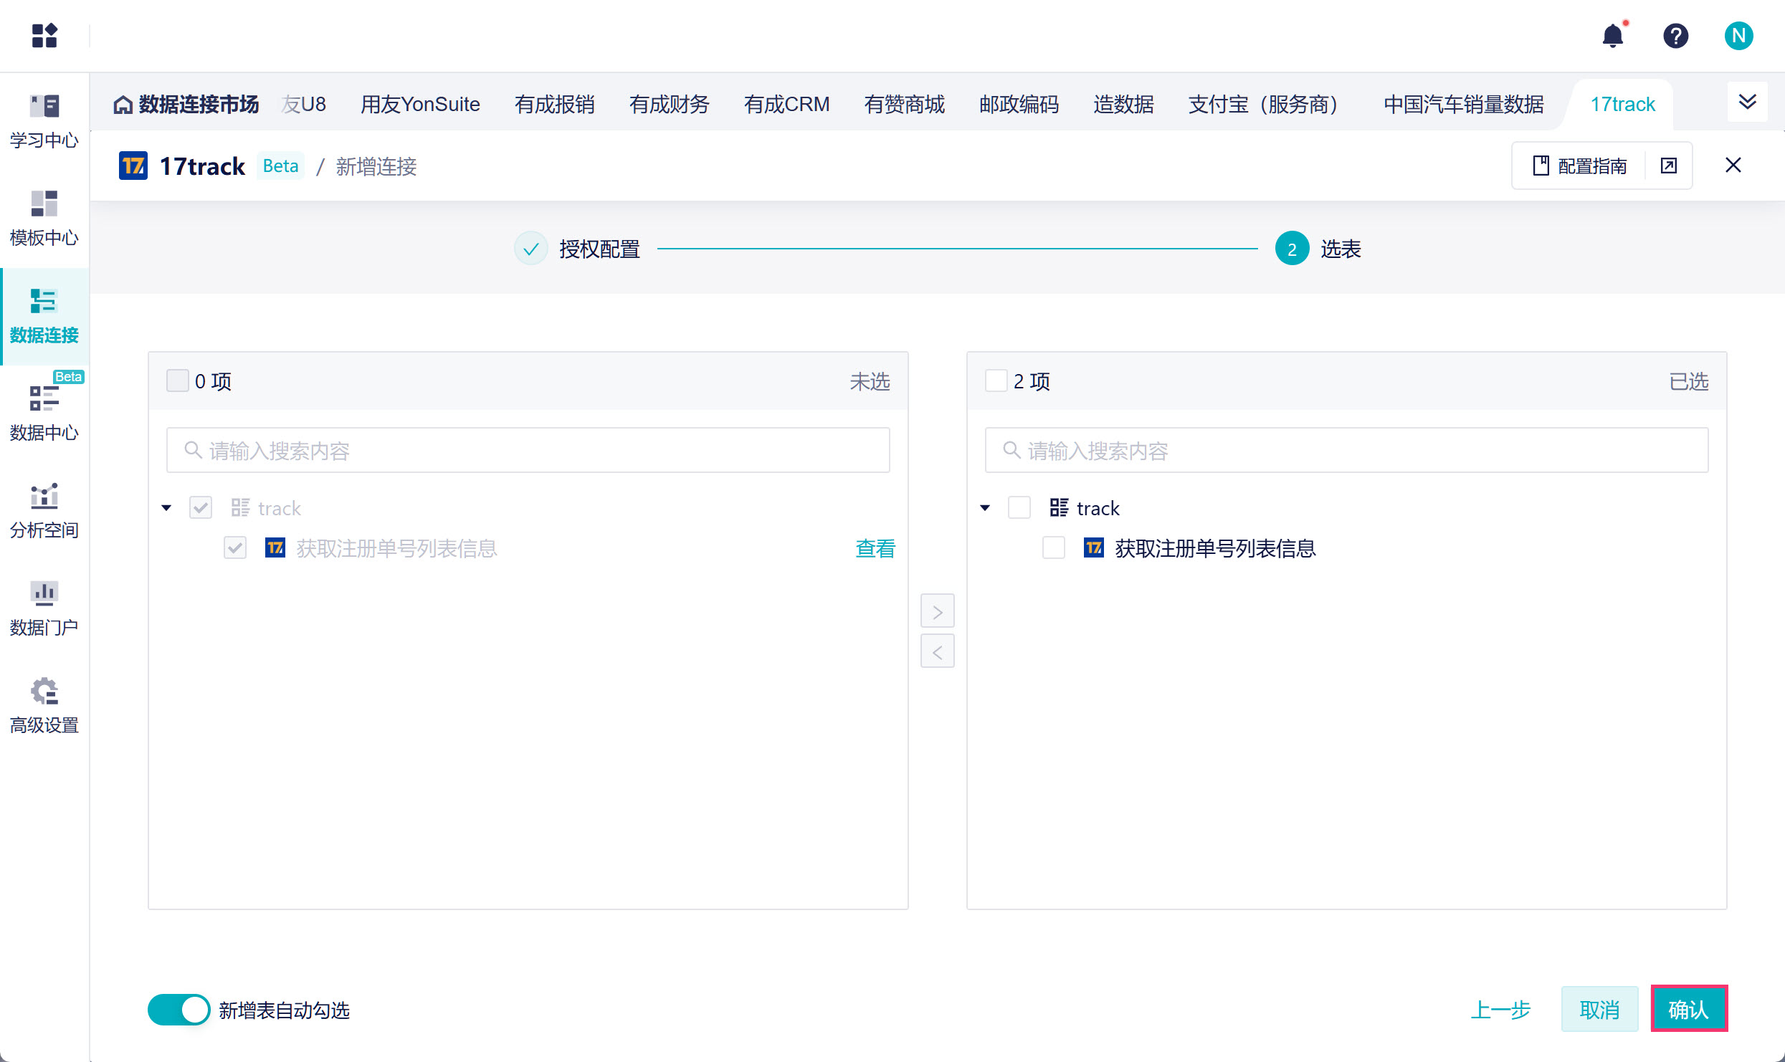Focus the 已选 panel search field
Screen dimensions: 1785x1062
click(x=1347, y=450)
